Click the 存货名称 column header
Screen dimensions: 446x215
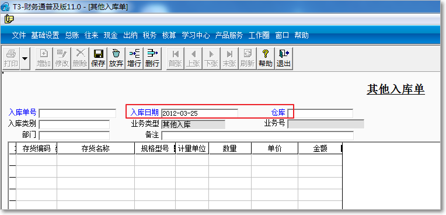[96, 148]
